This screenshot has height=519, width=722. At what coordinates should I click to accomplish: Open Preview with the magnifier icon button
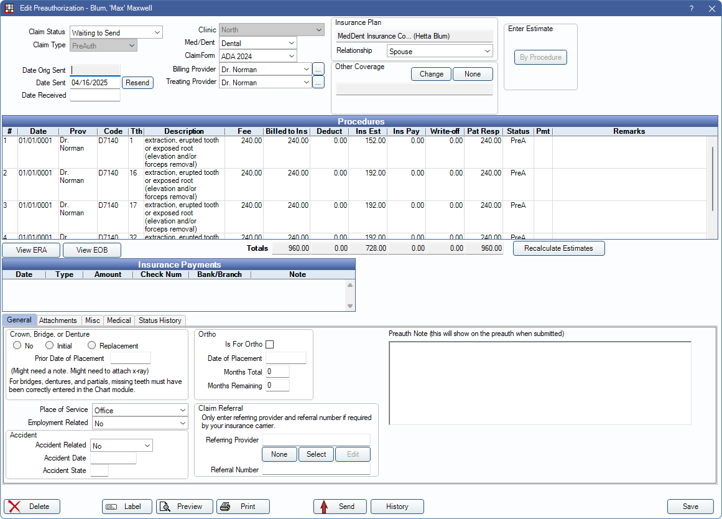coord(184,507)
